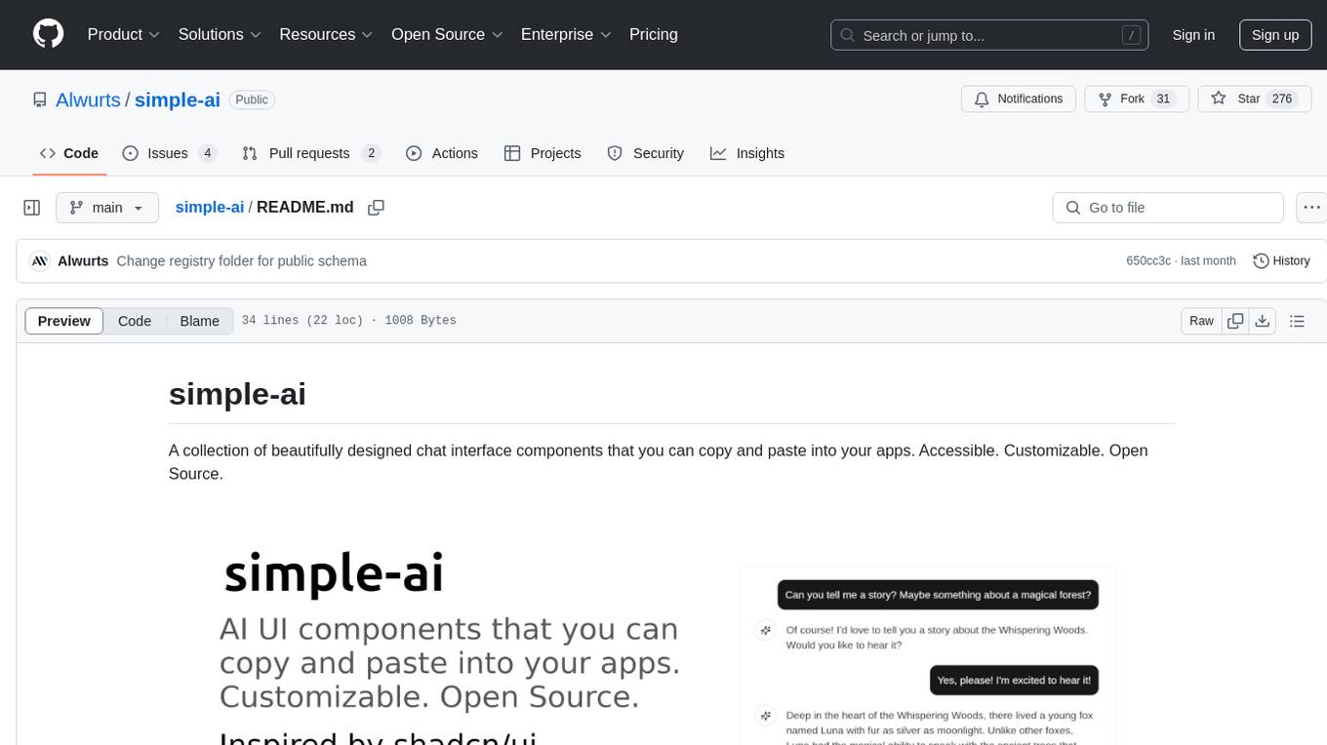Open the GitHub homepage logo

48,34
